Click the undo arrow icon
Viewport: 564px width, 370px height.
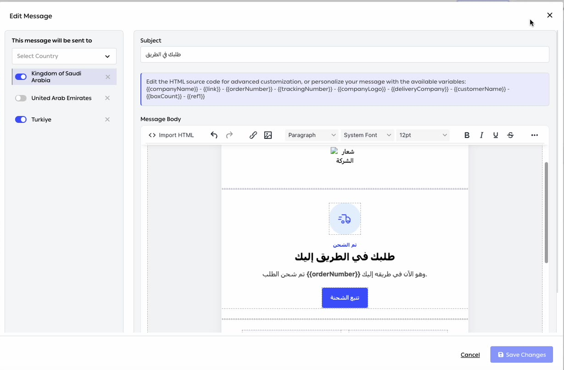coord(214,135)
